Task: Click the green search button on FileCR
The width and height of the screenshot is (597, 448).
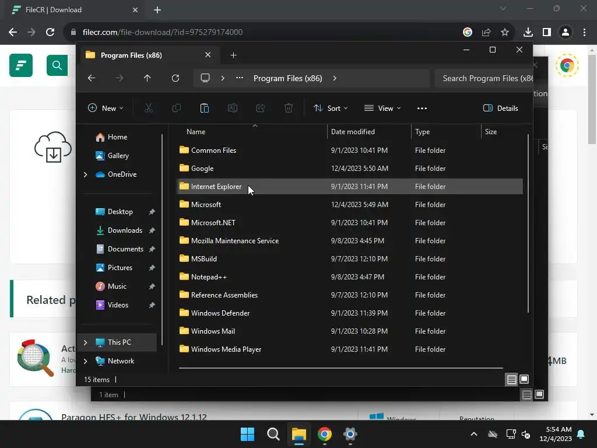Action: click(57, 65)
